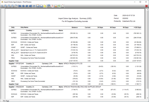Export the report to PDF
Screen dimensions: 149x102
point(52,6)
